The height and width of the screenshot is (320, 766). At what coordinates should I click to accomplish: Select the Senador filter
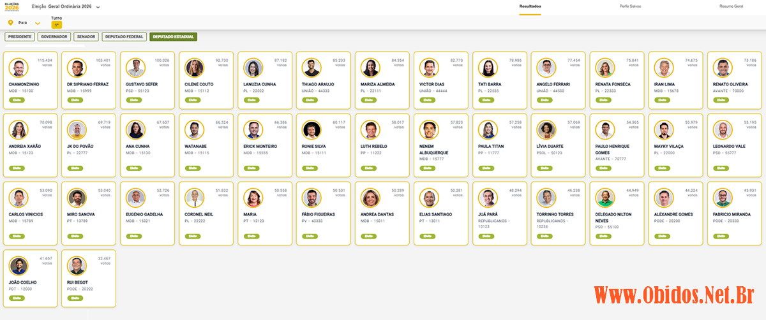[x=86, y=37]
